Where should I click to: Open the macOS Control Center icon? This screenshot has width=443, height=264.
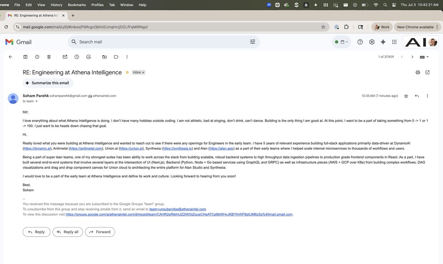[x=394, y=5]
